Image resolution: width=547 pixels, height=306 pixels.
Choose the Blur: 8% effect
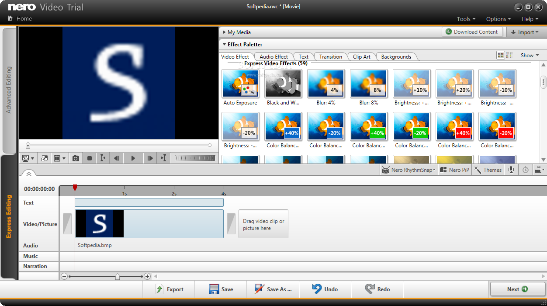point(369,83)
